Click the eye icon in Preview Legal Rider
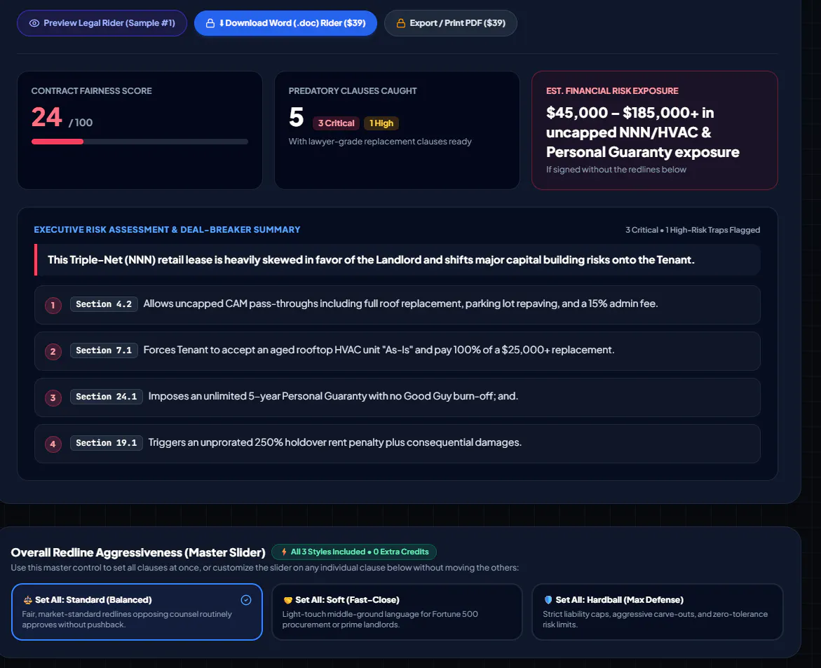The image size is (821, 668). pos(34,23)
